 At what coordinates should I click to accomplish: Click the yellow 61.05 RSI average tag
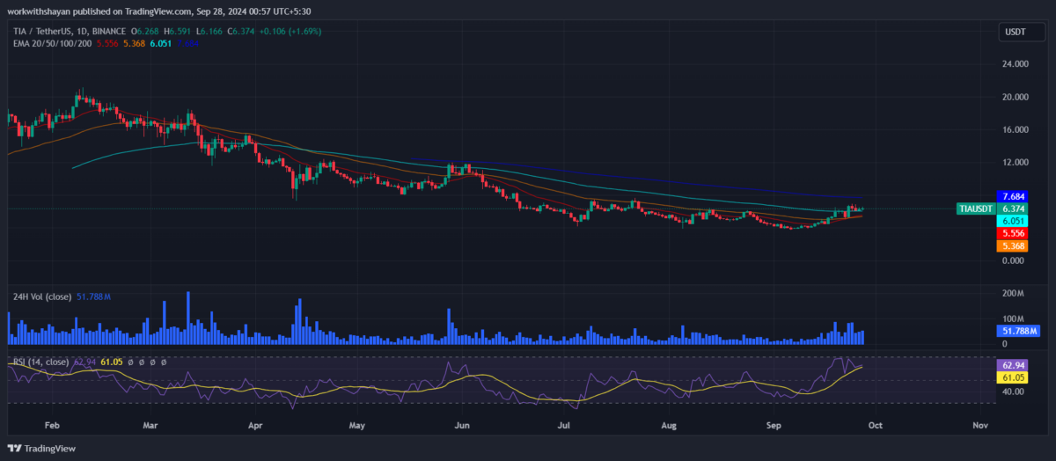click(1010, 377)
